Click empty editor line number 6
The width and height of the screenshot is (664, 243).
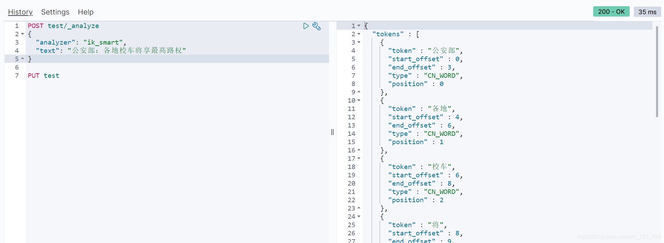[17, 67]
